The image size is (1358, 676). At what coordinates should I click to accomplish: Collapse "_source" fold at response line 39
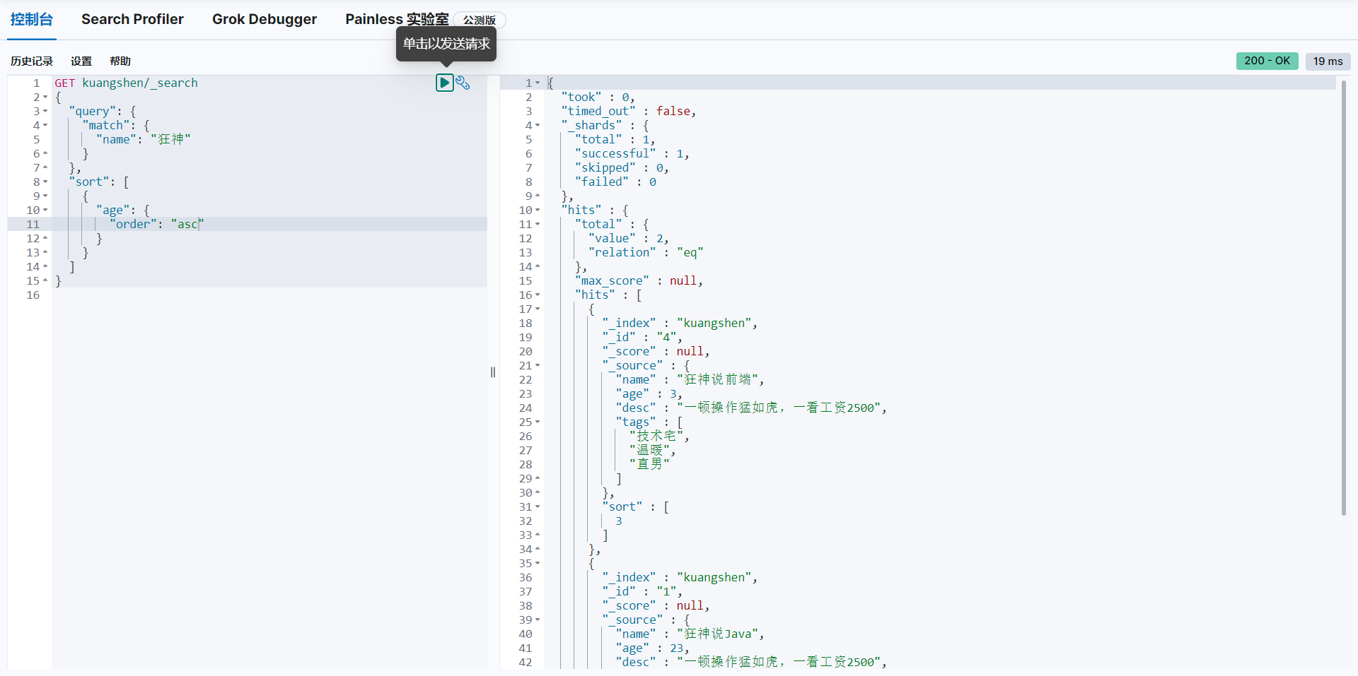pyautogui.click(x=538, y=619)
